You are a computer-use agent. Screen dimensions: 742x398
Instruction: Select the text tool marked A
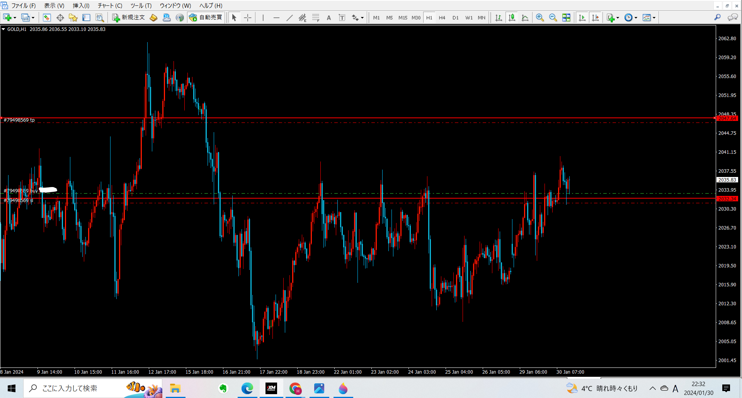click(329, 17)
